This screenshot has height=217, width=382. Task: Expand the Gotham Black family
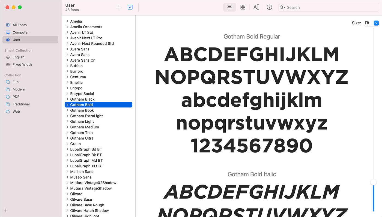click(x=67, y=99)
